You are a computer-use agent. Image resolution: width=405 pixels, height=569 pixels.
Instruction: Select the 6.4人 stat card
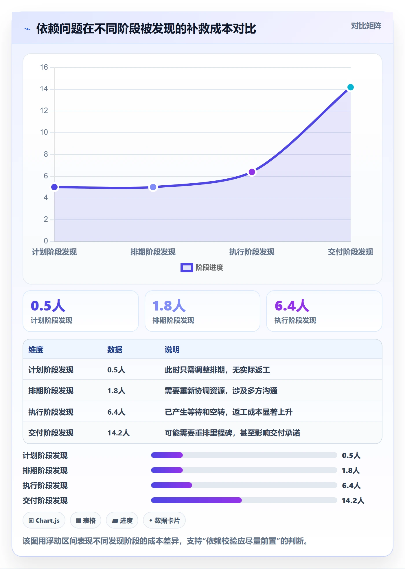tap(324, 311)
